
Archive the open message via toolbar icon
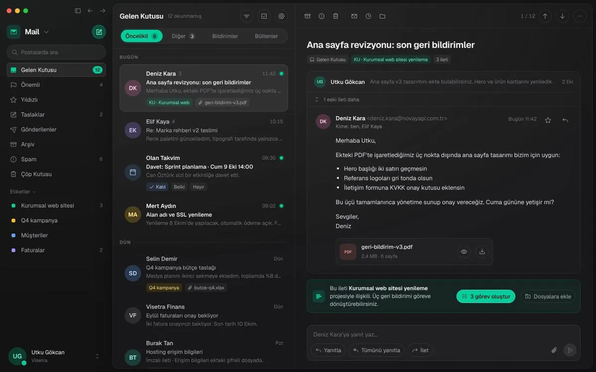pos(307,16)
